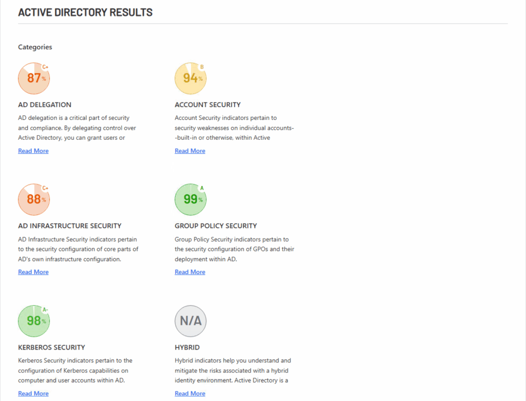526x401 pixels.
Task: Click the AD Infrastructure Security 88% gauge
Action: pos(34,199)
